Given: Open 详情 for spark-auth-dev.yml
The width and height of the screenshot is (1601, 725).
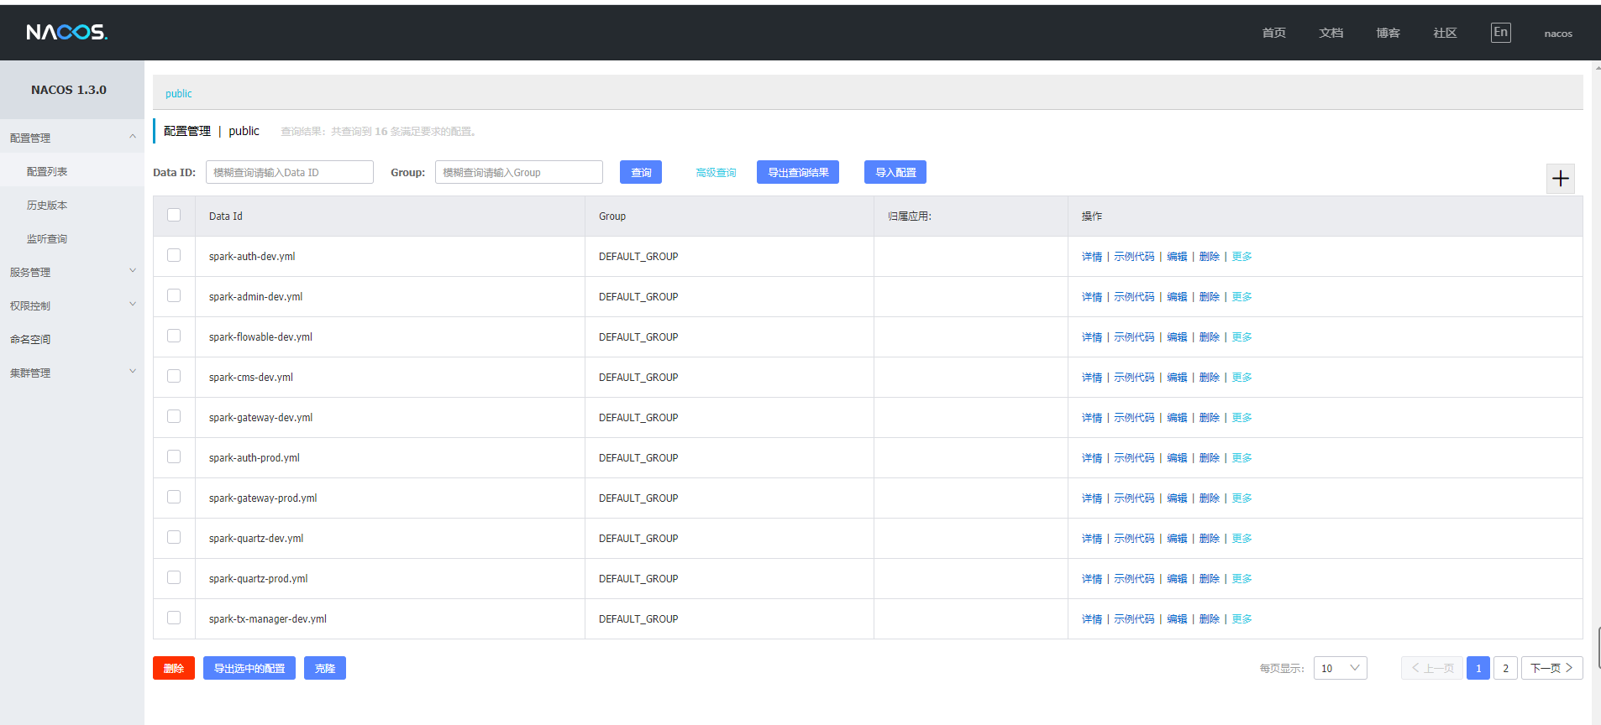Looking at the screenshot, I should [x=1092, y=257].
